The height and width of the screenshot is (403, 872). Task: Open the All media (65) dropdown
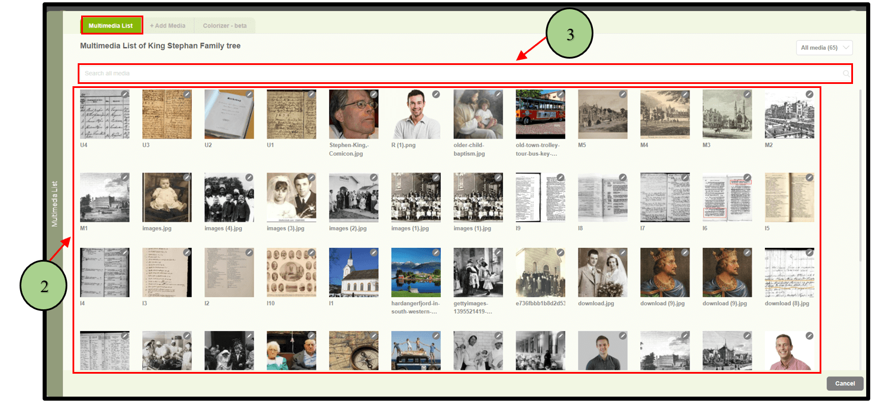pos(824,48)
